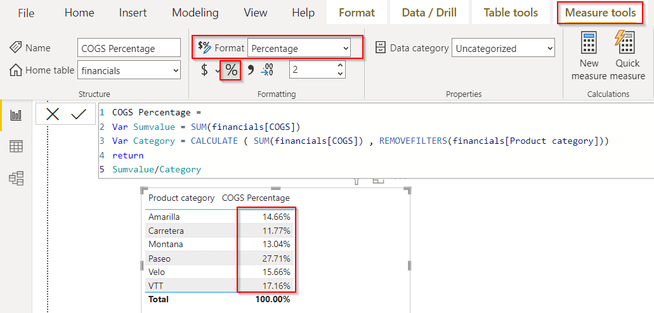Click the New measure calculator icon
Screen dimensions: 654x313
point(589,43)
